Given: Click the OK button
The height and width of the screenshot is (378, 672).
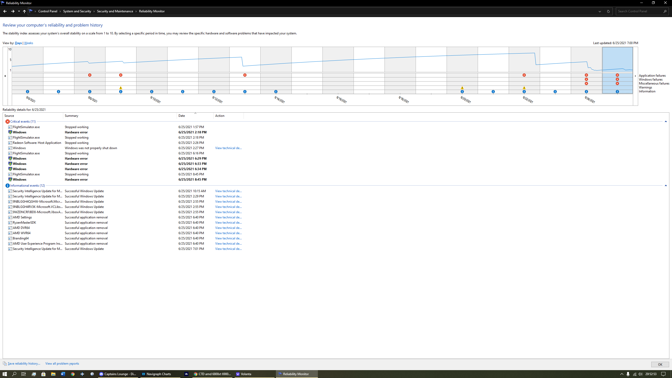Looking at the screenshot, I should [660, 364].
